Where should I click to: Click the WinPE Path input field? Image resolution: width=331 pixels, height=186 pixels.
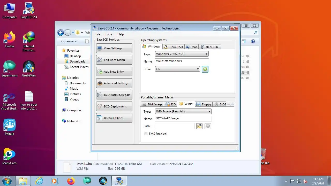point(175,126)
